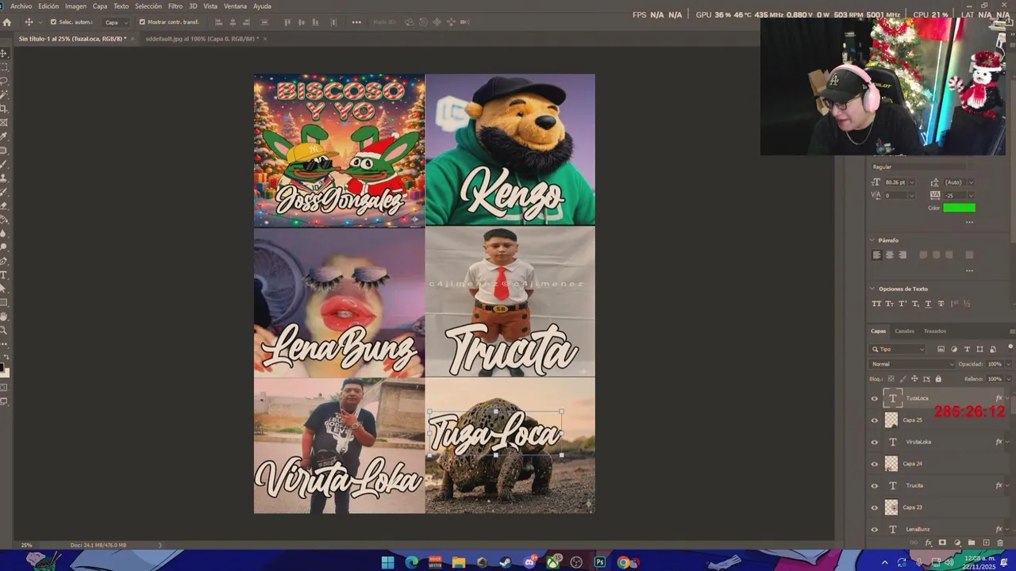The image size is (1016, 571).
Task: Select the Hand tool in left toolbar
Action: [4, 316]
